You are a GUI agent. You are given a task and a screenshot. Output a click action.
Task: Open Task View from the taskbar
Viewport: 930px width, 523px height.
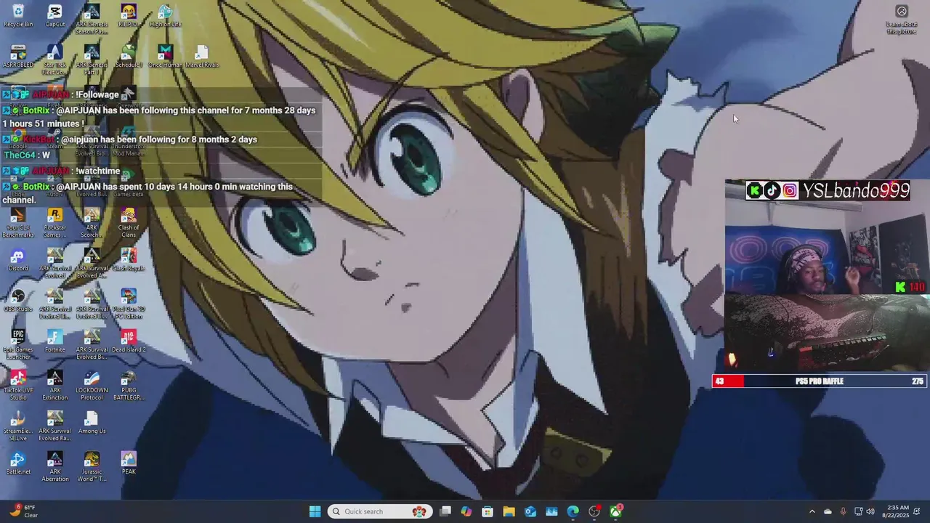(445, 511)
